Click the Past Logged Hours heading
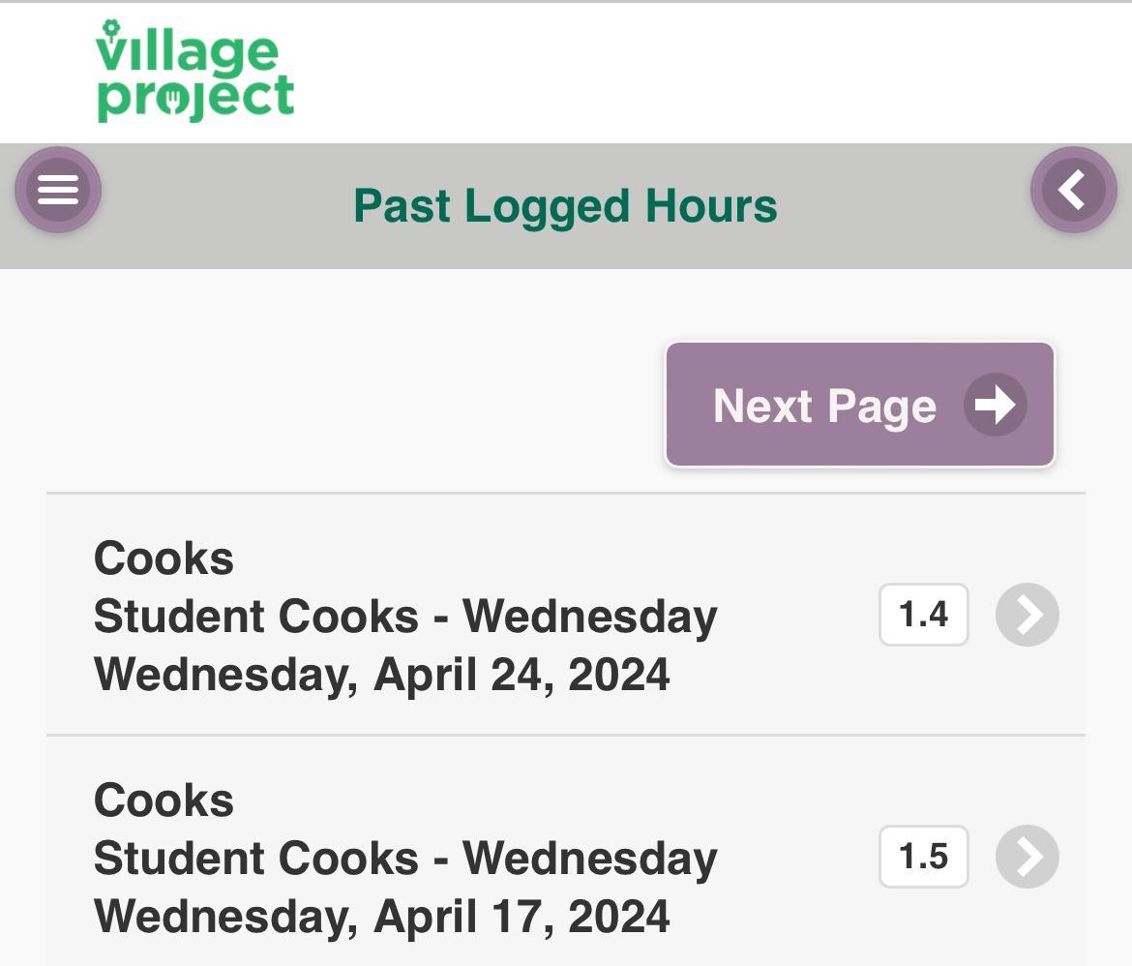Image resolution: width=1132 pixels, height=966 pixels. tap(565, 206)
